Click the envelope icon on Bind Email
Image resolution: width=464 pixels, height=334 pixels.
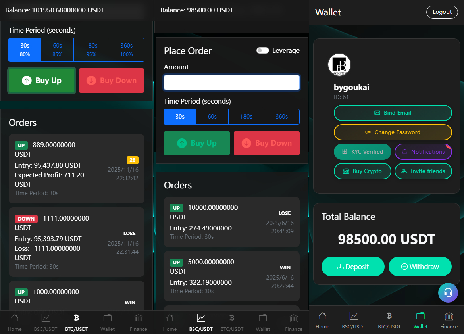(377, 113)
